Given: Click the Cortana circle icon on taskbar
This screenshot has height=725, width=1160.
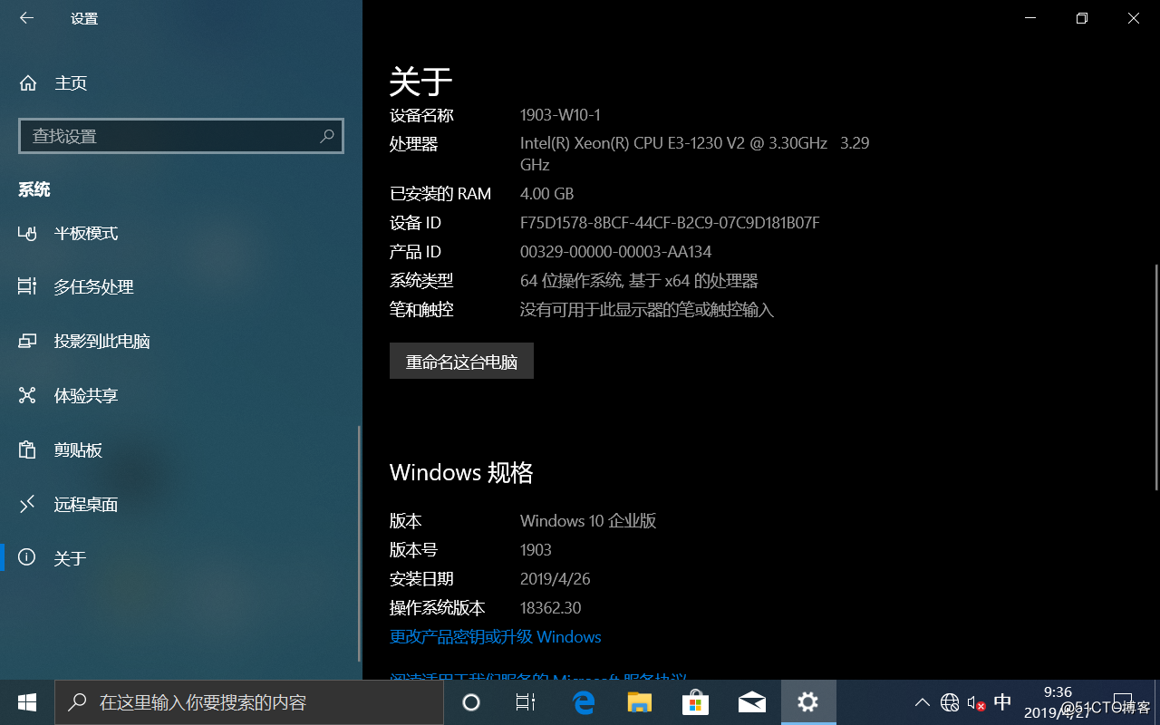Looking at the screenshot, I should [470, 702].
